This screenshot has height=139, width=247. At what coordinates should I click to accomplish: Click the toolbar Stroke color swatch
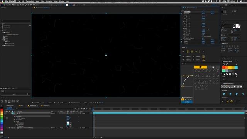tap(74, 5)
